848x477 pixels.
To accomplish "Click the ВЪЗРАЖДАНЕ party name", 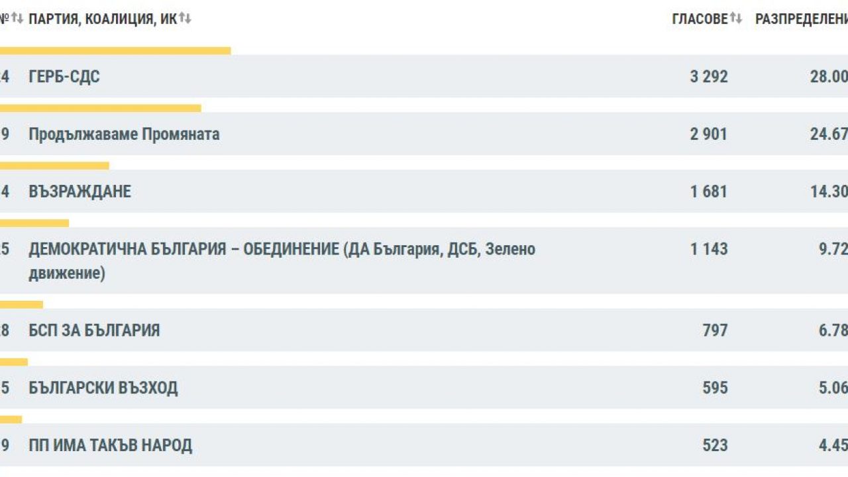I will tap(80, 192).
